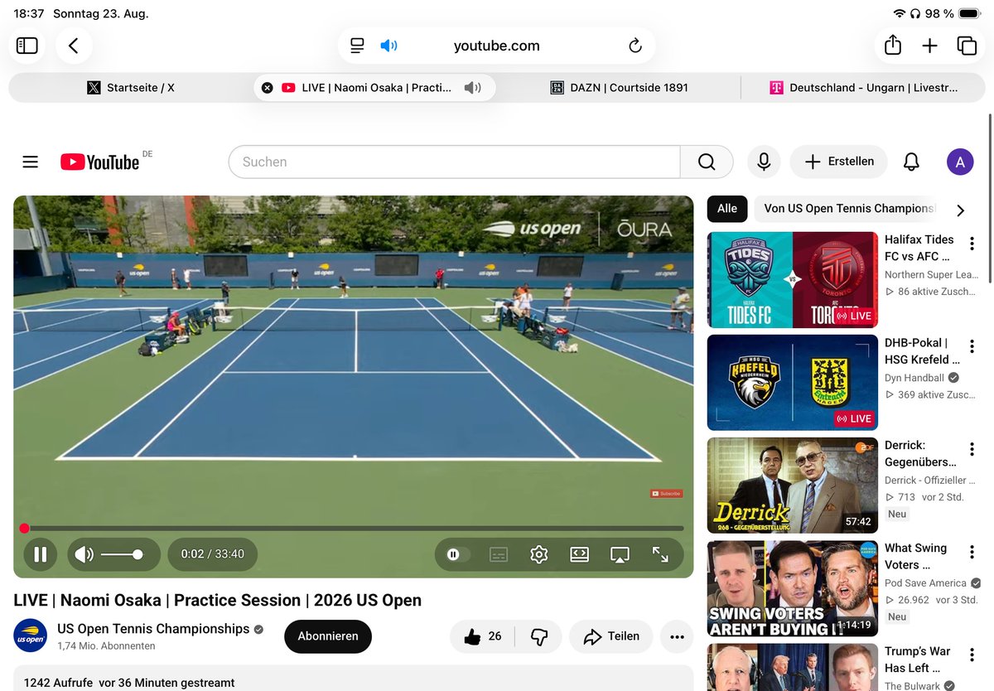Open options for Trump's War video
This screenshot has height=691, width=994.
coord(972,655)
